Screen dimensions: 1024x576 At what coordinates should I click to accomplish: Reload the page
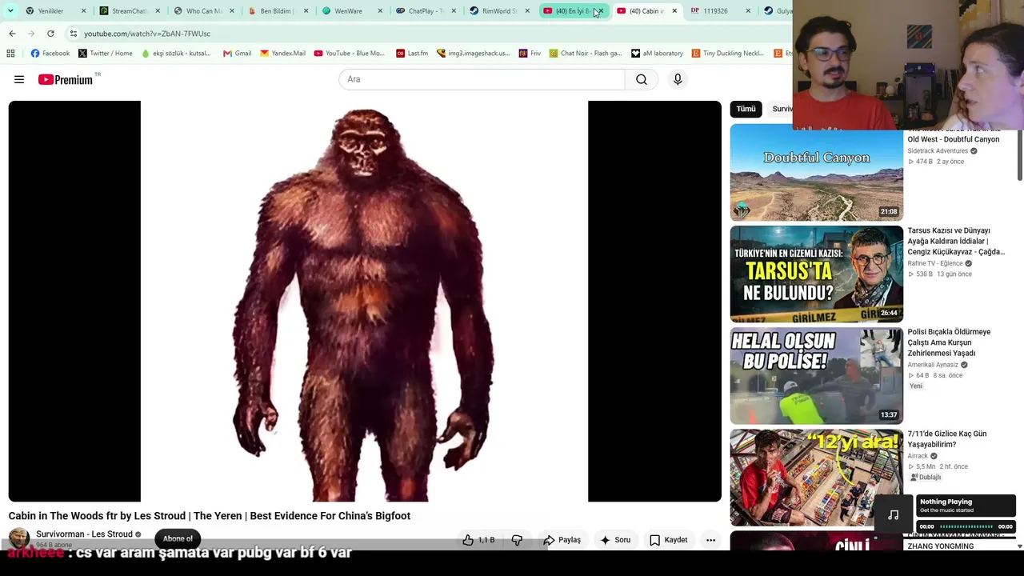coord(50,34)
